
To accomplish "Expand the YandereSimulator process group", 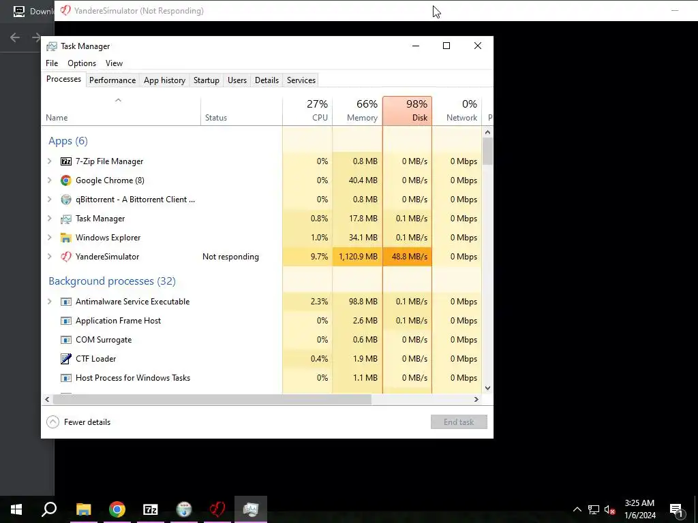I will (x=49, y=257).
